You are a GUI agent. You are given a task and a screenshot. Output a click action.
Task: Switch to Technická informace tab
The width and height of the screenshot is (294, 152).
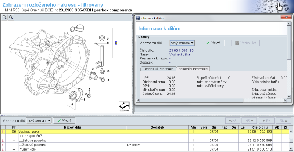click(x=158, y=69)
